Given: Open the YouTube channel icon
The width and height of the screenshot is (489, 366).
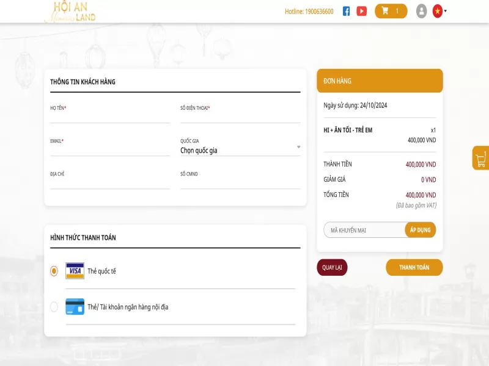Looking at the screenshot, I should [361, 11].
